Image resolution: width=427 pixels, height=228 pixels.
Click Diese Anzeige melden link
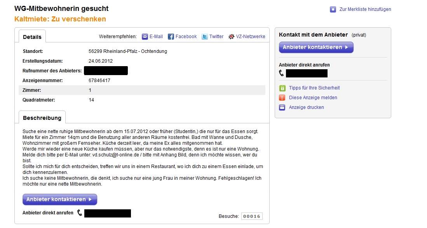click(x=313, y=98)
